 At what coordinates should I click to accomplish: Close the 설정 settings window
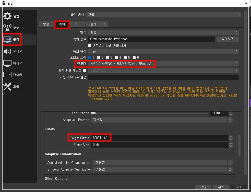coord(246,3)
